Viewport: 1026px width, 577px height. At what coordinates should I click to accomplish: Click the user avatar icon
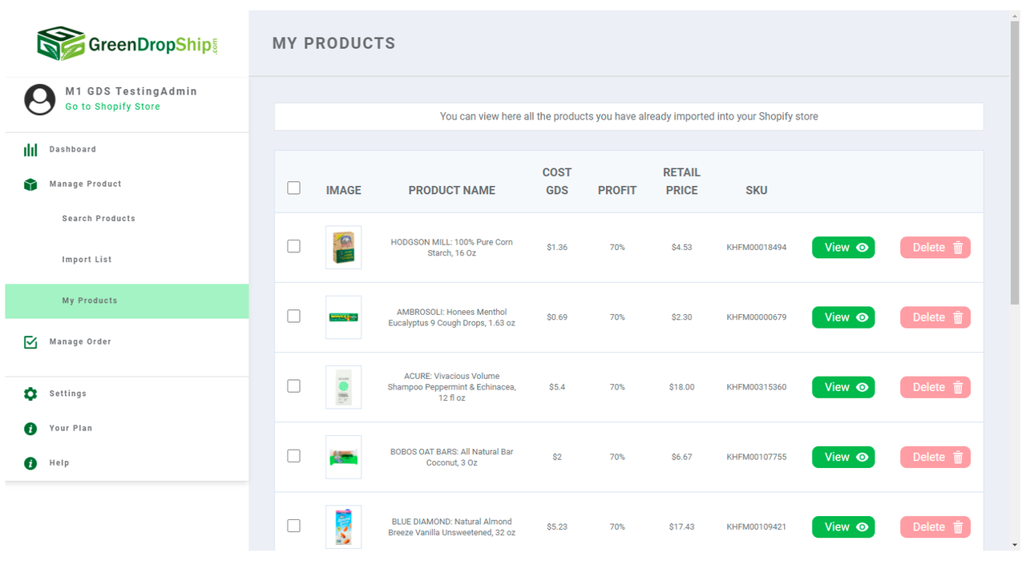39,99
